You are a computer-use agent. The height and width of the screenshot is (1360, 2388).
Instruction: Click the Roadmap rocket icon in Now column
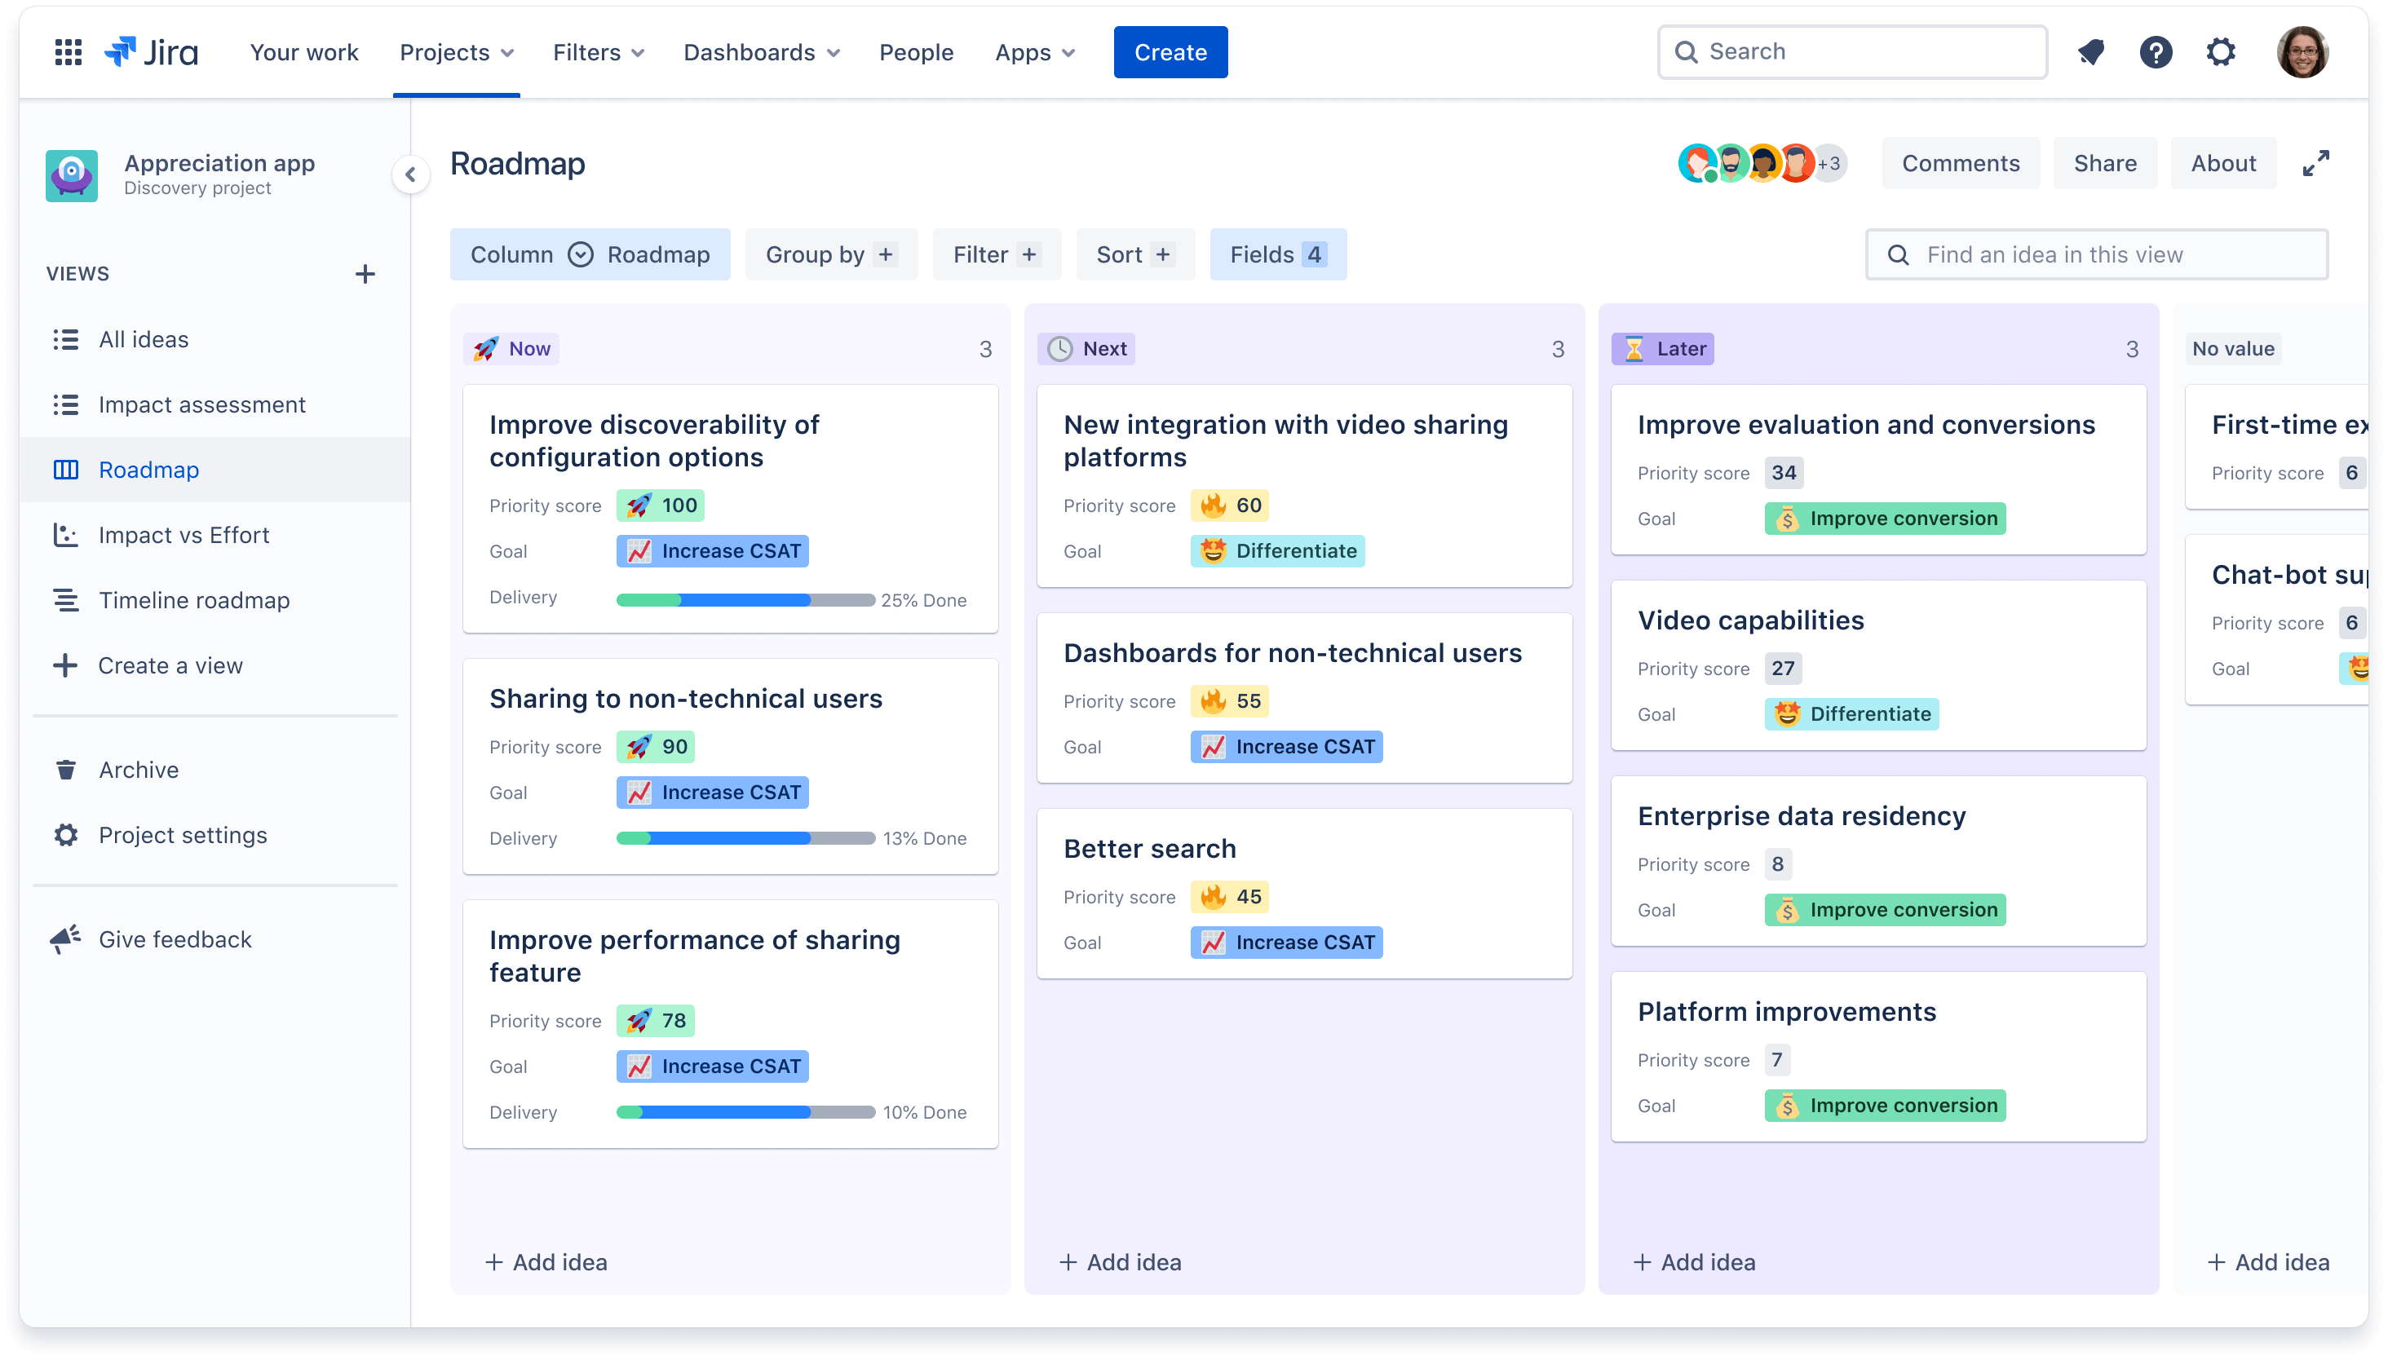click(485, 347)
